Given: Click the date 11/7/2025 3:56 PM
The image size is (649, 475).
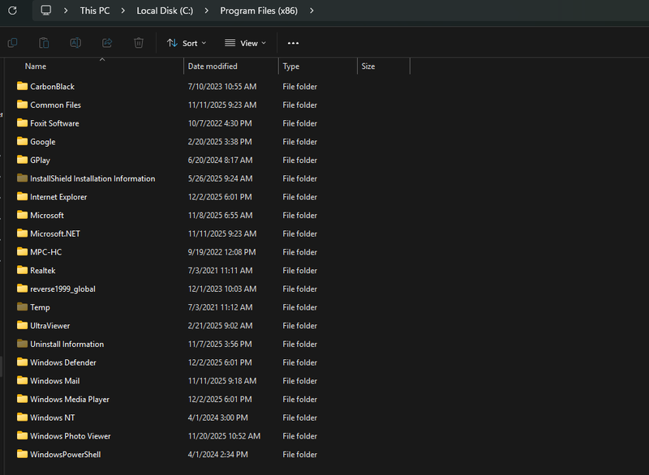Looking at the screenshot, I should [220, 344].
